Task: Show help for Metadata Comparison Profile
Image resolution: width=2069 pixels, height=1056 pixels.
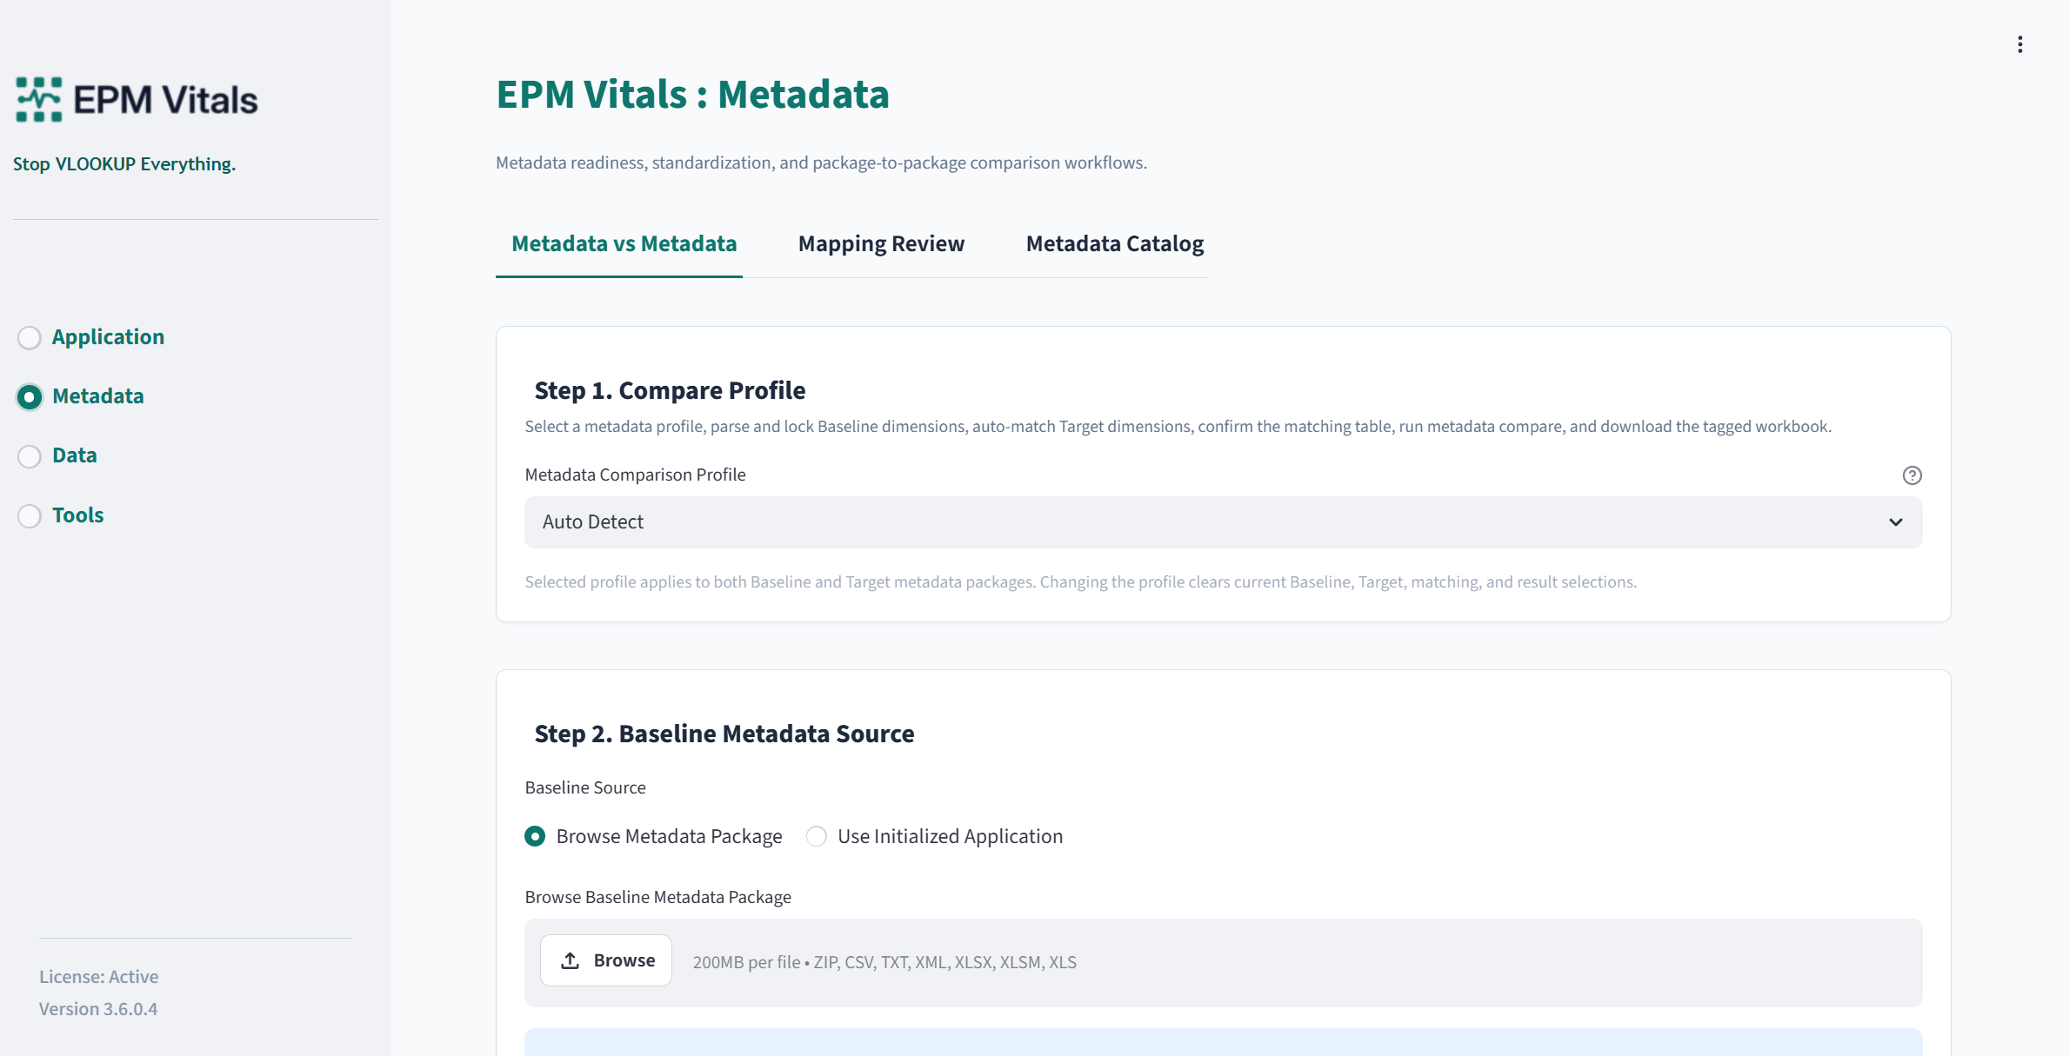Action: coord(1912,475)
